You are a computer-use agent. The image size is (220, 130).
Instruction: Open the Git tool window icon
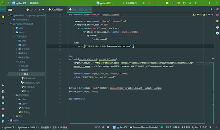(x=3, y=121)
